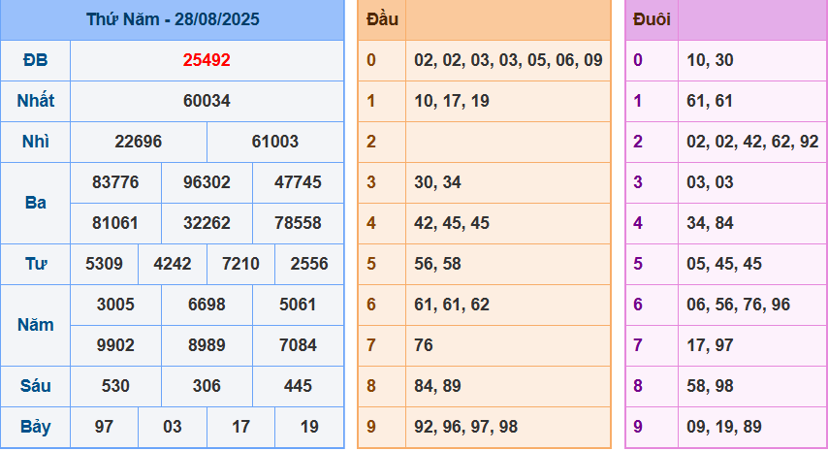The width and height of the screenshot is (828, 451).
Task: Click the Ba prize number 96302
Action: click(x=207, y=182)
